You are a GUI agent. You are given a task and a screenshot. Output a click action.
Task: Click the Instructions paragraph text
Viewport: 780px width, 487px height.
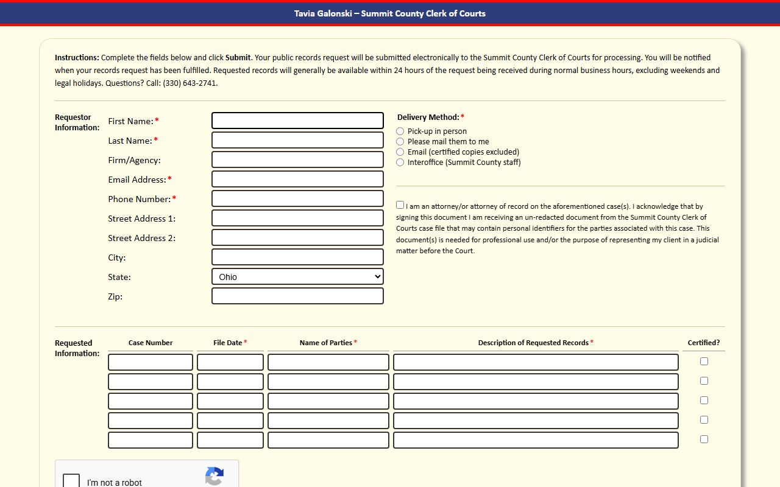[388, 70]
